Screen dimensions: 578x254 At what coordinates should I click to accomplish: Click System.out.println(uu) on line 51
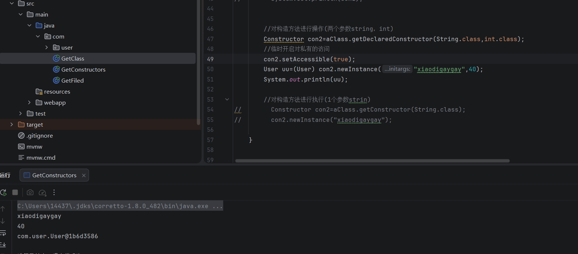[x=306, y=79]
